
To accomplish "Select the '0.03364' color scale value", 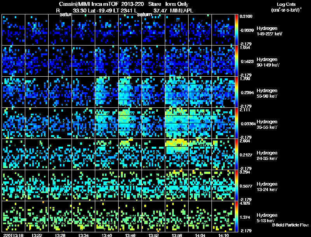I will 248,124.
